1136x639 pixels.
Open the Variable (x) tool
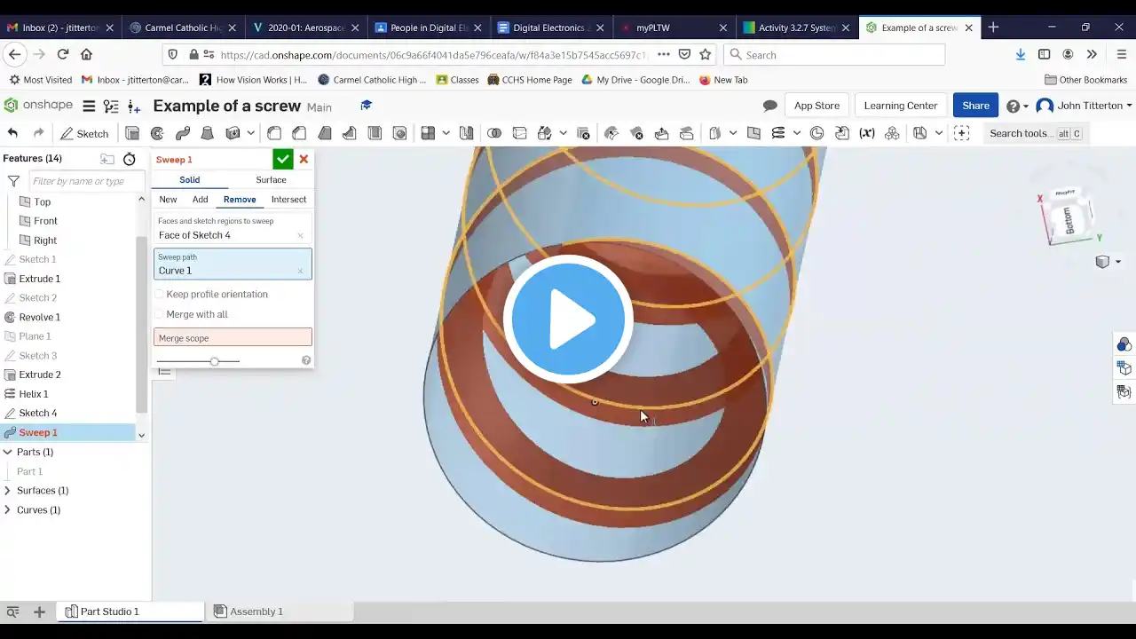867,133
